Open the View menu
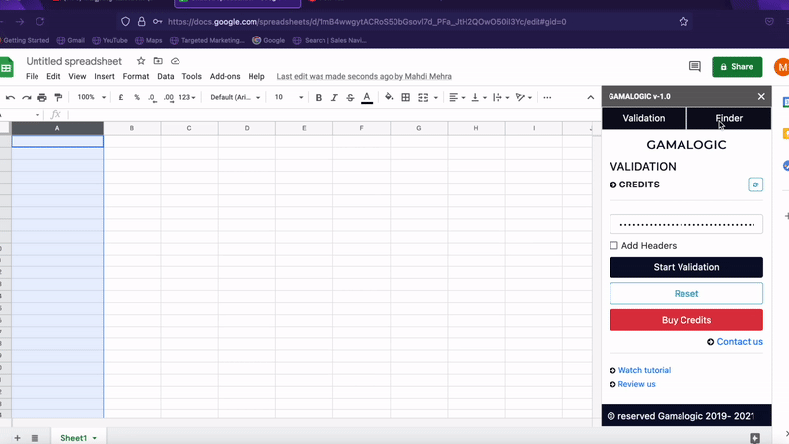Screen dimensions: 789x444 click(x=77, y=77)
